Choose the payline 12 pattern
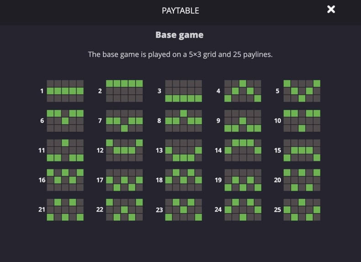This screenshot has width=361, height=262. tap(124, 150)
